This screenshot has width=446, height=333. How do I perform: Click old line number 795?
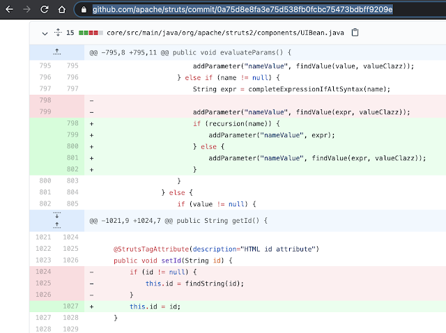(x=45, y=65)
